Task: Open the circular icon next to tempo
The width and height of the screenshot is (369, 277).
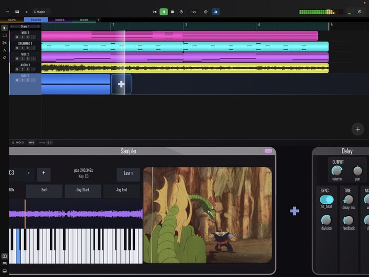Action: pos(206,12)
